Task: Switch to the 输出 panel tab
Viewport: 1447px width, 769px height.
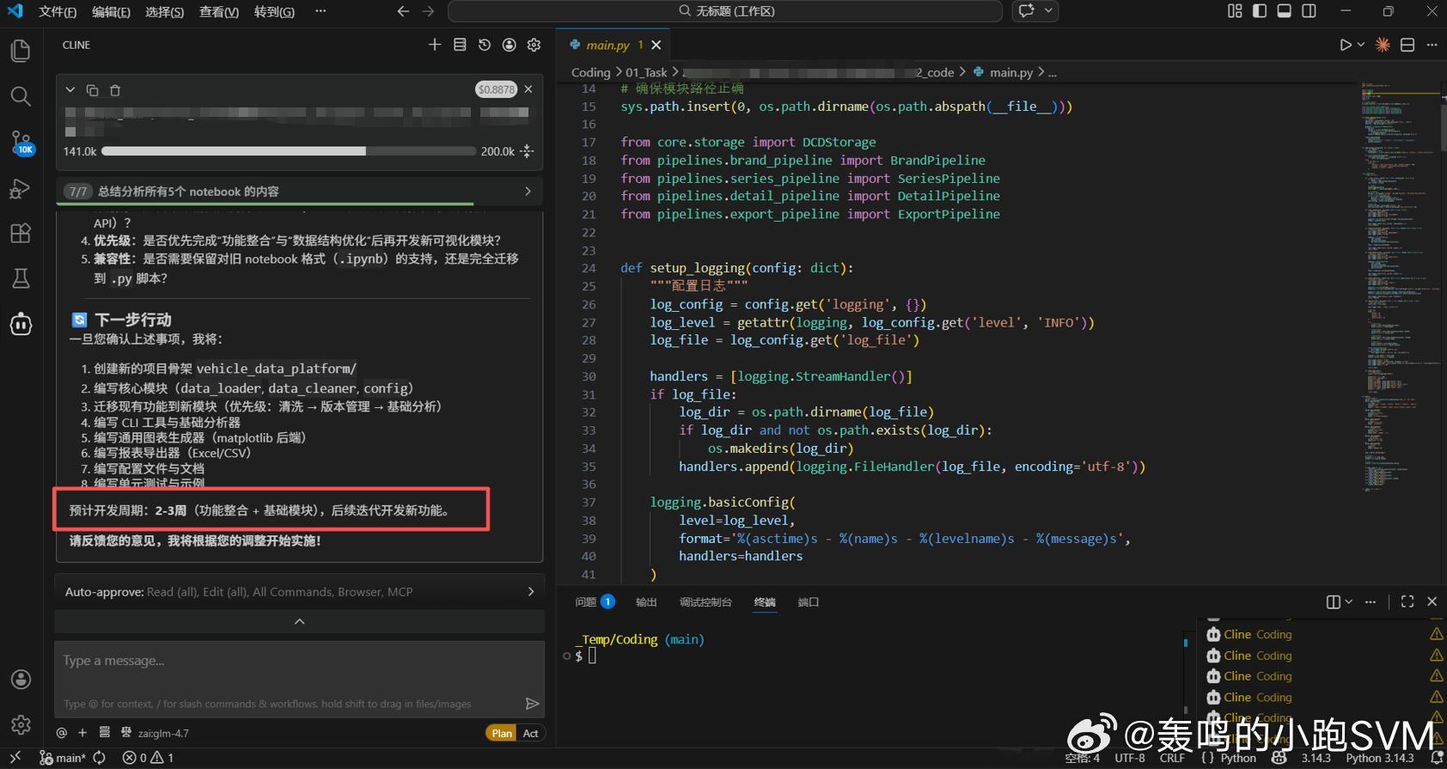Action: click(646, 602)
